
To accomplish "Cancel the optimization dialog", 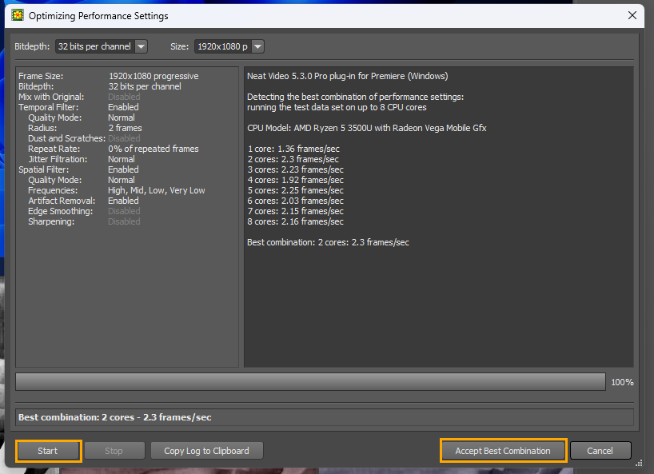I will coord(600,451).
